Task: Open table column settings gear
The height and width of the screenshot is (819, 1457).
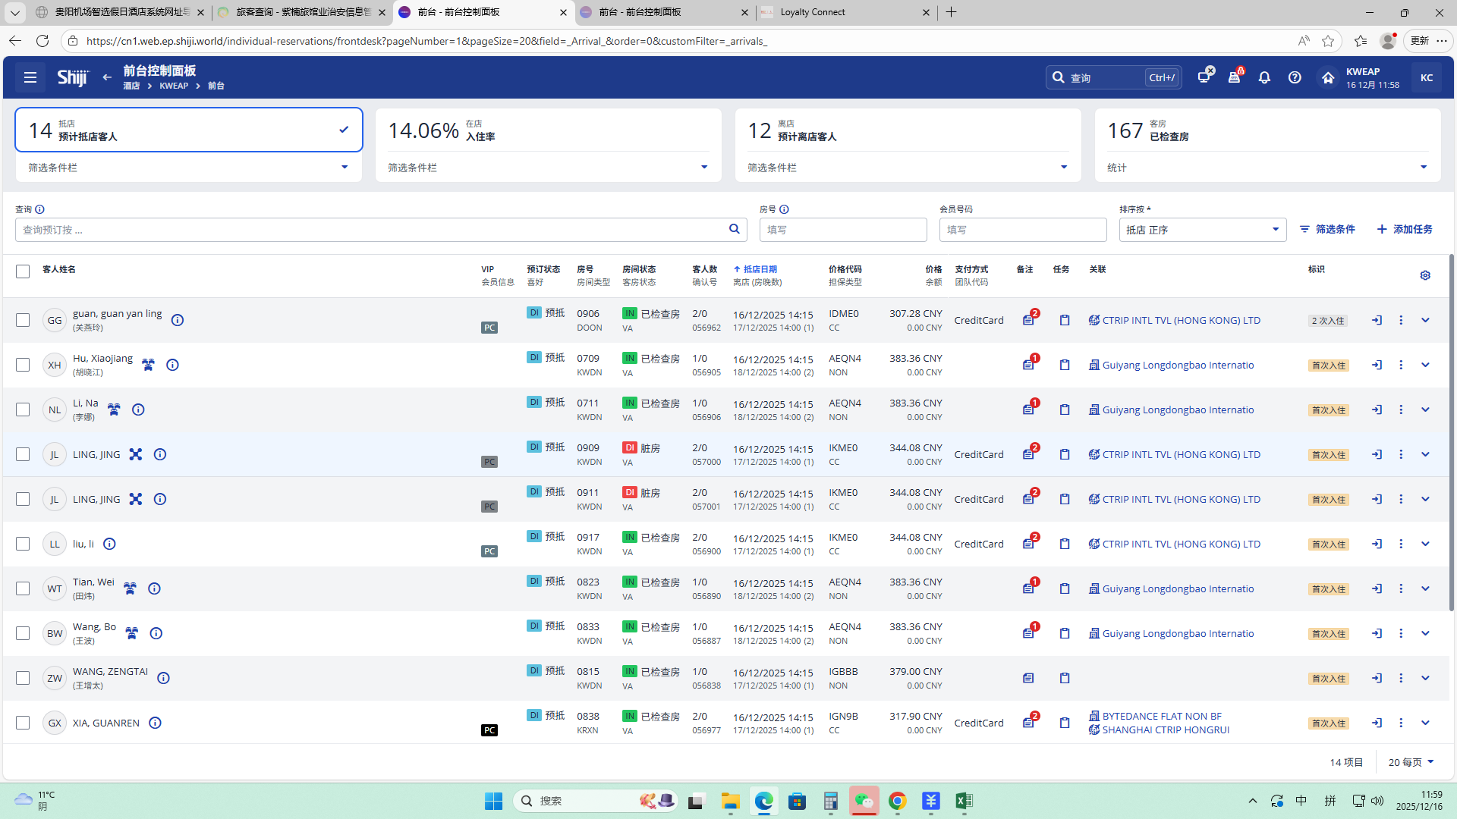Action: [x=1425, y=275]
